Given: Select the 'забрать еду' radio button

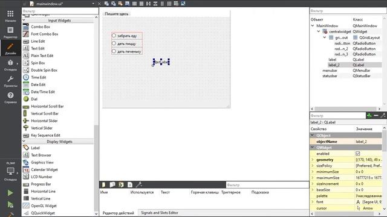Looking at the screenshot, I should click(x=127, y=36).
